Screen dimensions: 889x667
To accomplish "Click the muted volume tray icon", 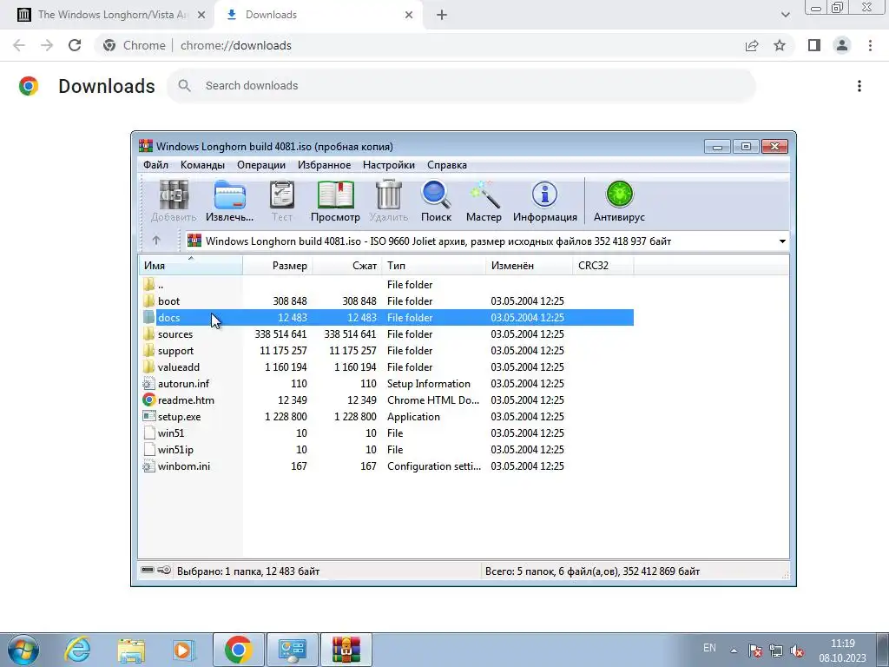I will pos(797,650).
